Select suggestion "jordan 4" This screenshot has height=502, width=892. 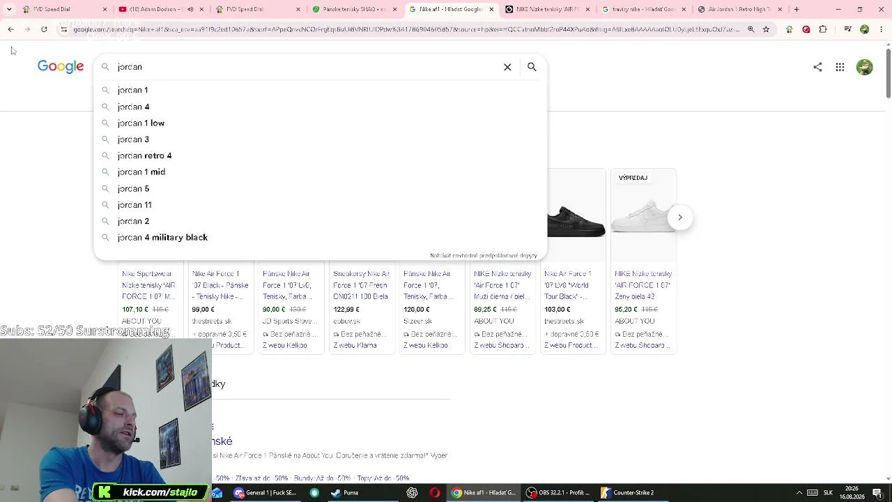coord(321,107)
